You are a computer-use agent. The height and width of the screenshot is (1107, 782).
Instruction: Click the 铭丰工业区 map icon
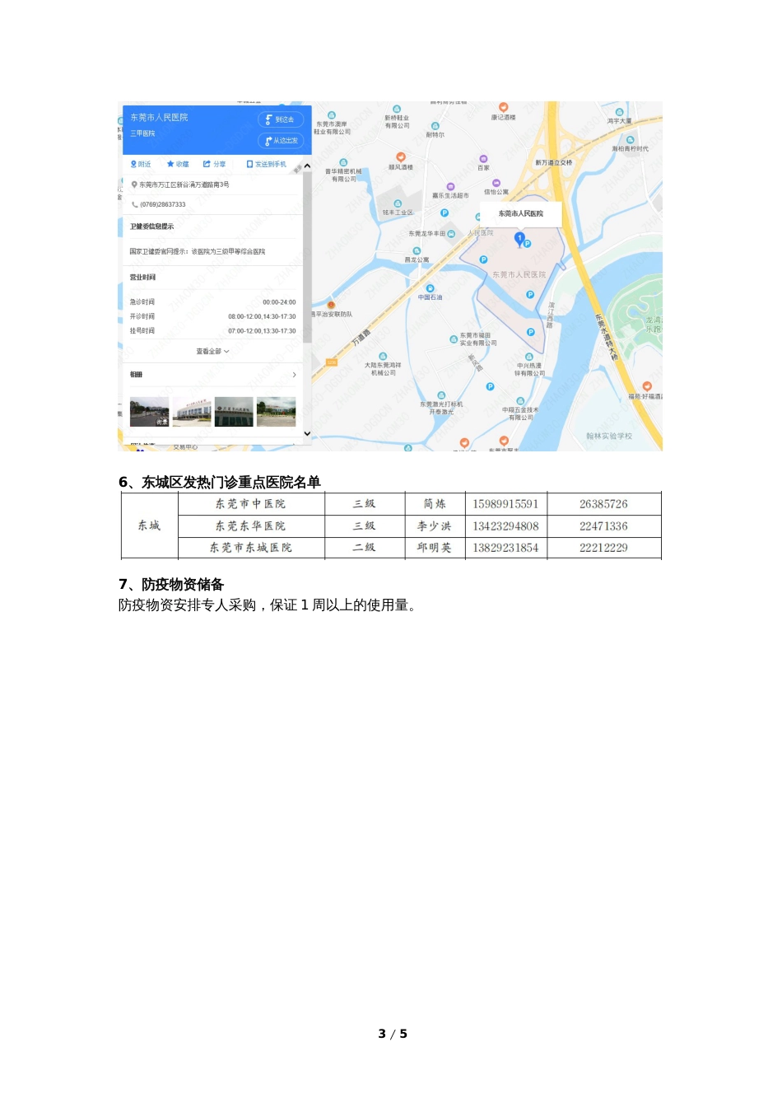pyautogui.click(x=398, y=203)
